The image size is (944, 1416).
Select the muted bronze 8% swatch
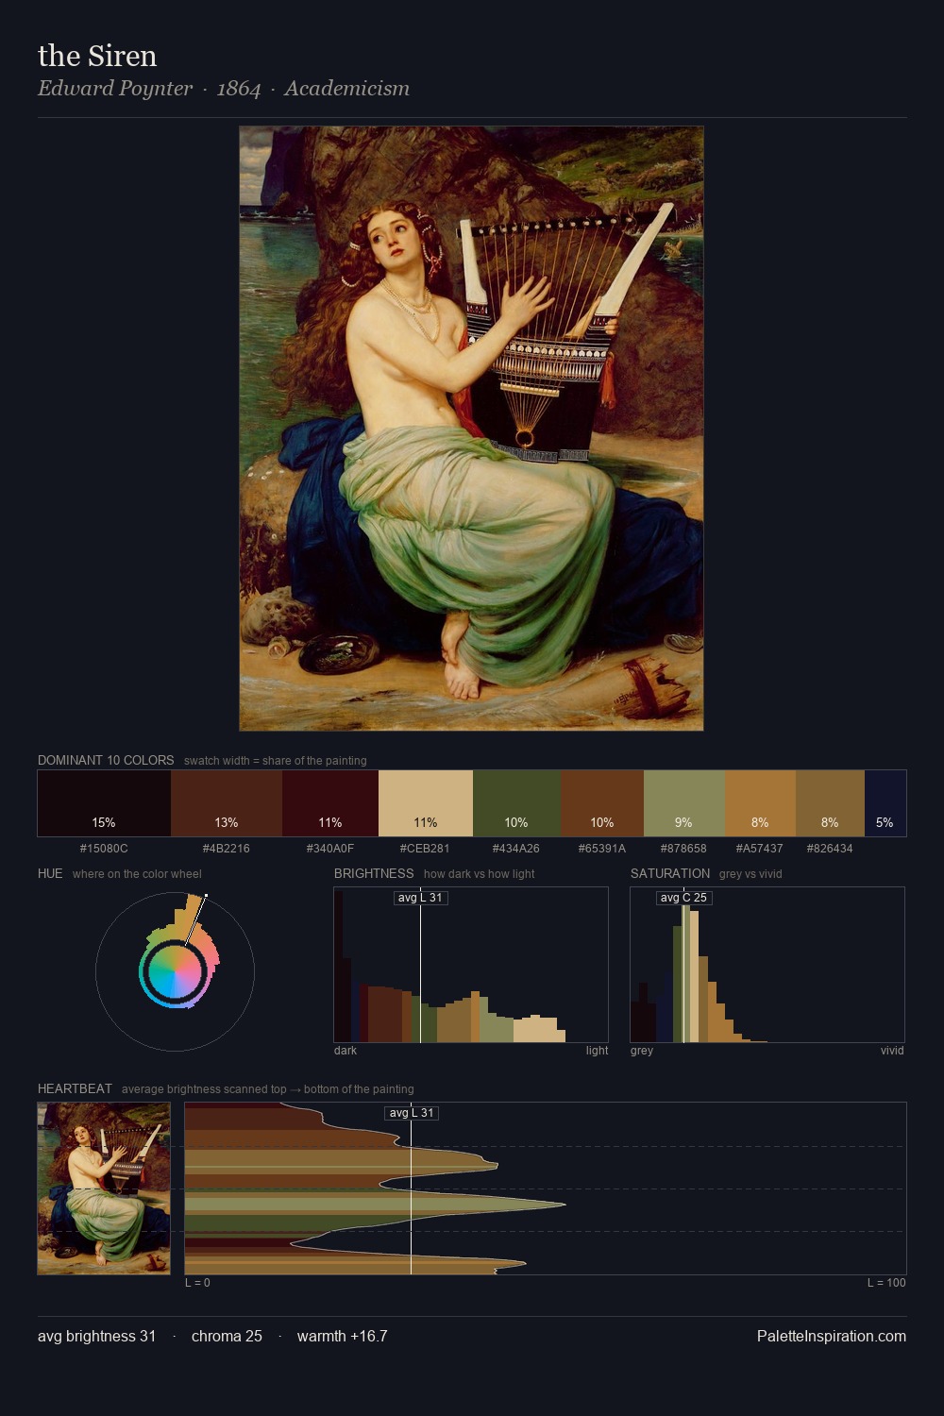(x=830, y=803)
